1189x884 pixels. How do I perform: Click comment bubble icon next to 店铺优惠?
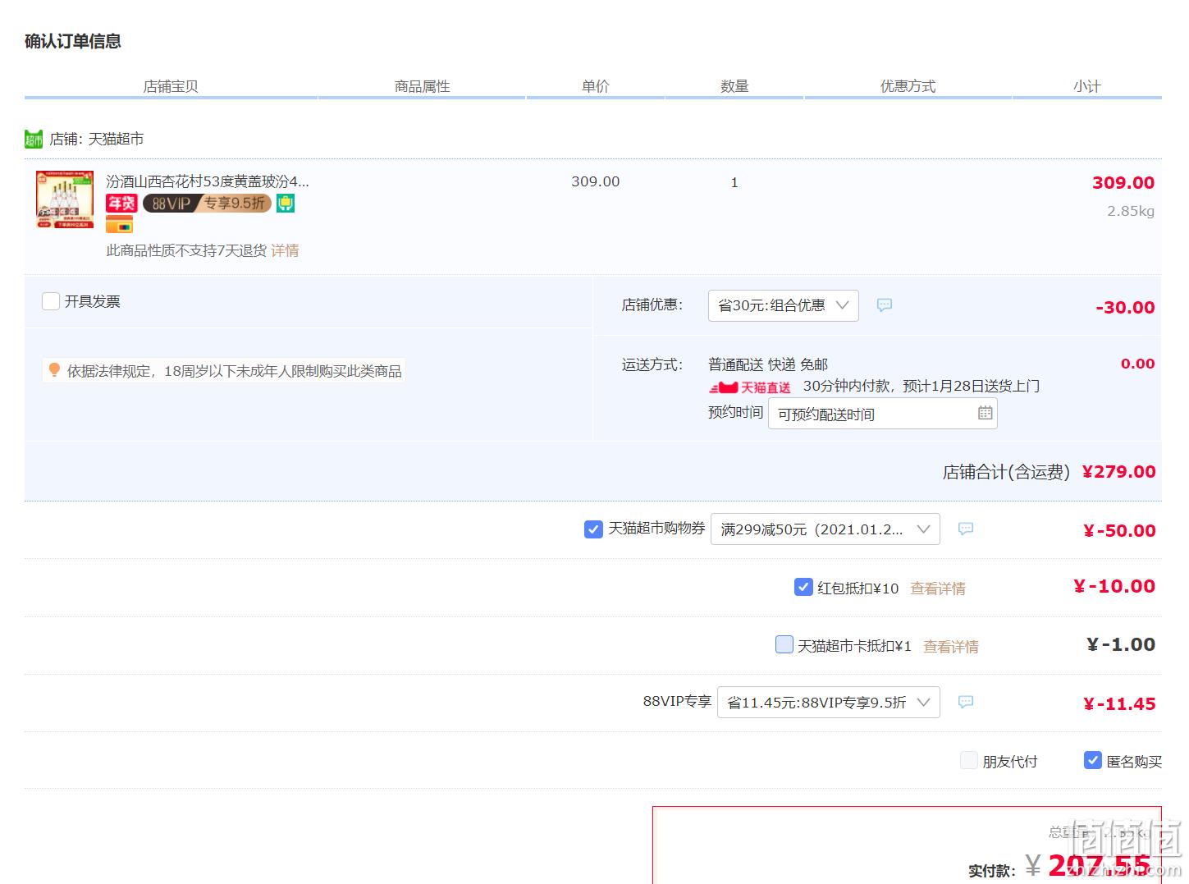point(885,305)
